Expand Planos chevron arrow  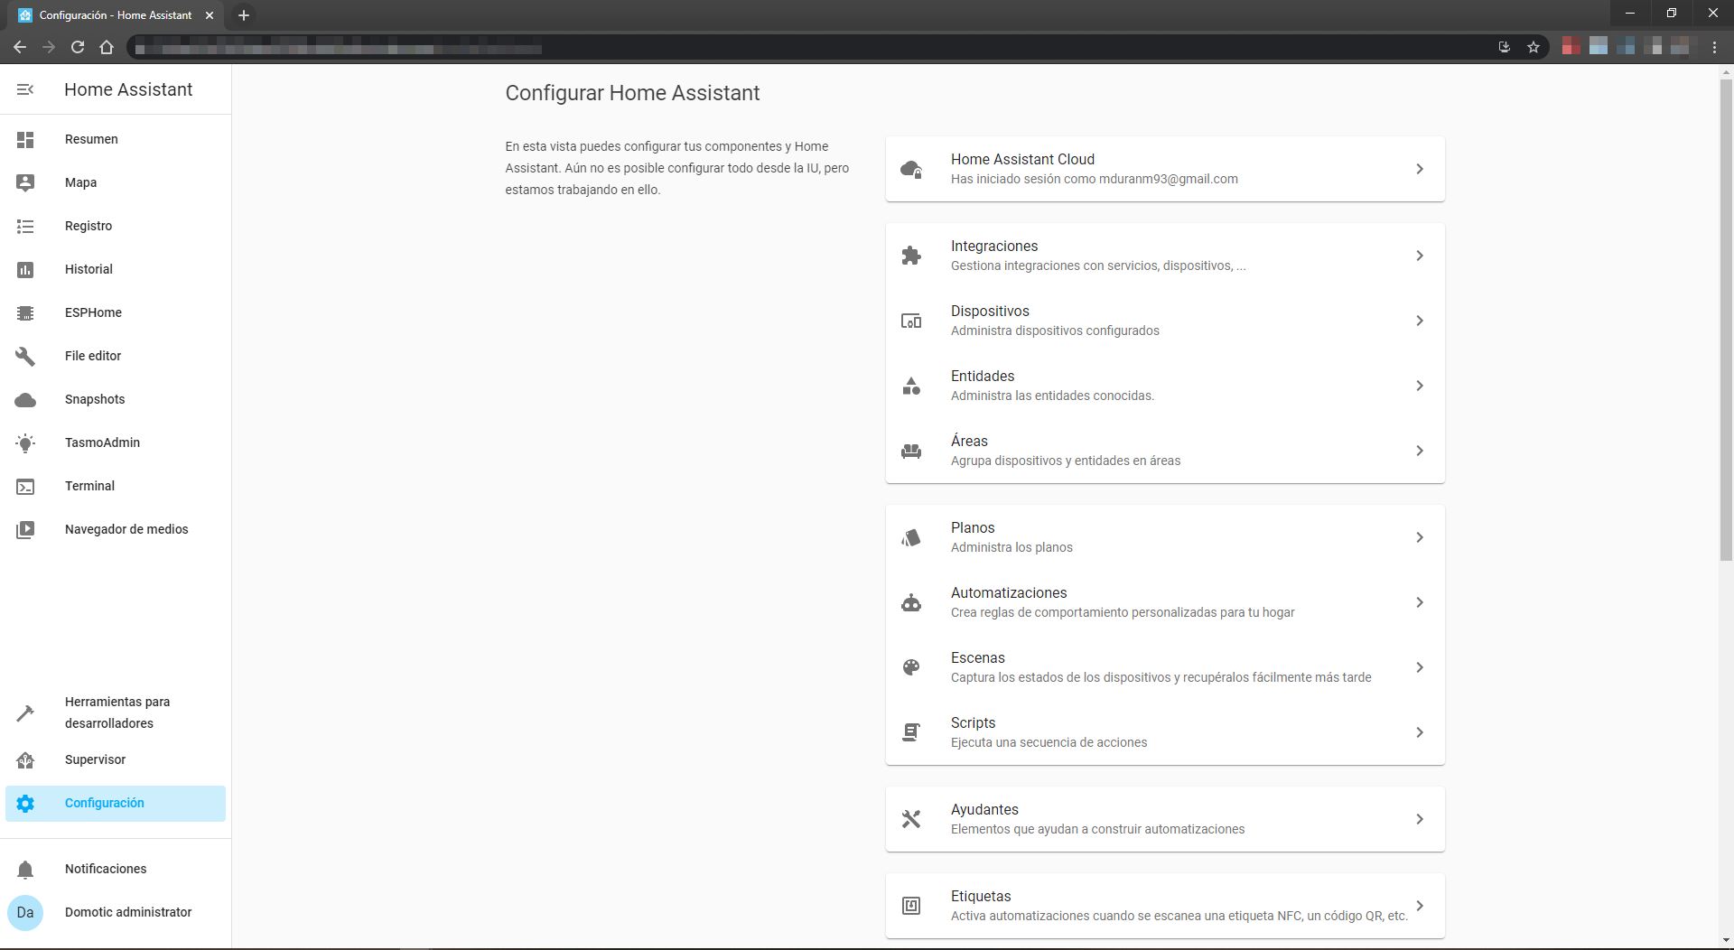[x=1420, y=537]
